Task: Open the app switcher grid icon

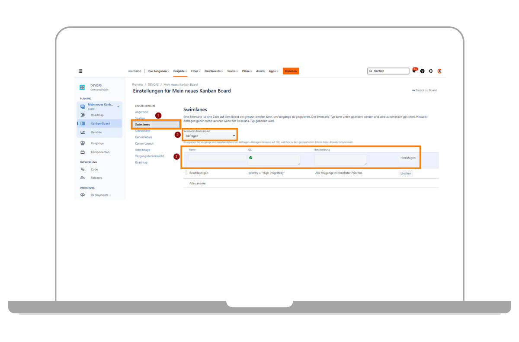Action: (x=80, y=71)
